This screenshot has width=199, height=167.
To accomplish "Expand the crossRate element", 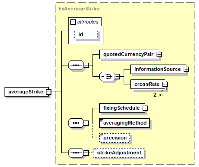I will coord(165,84).
